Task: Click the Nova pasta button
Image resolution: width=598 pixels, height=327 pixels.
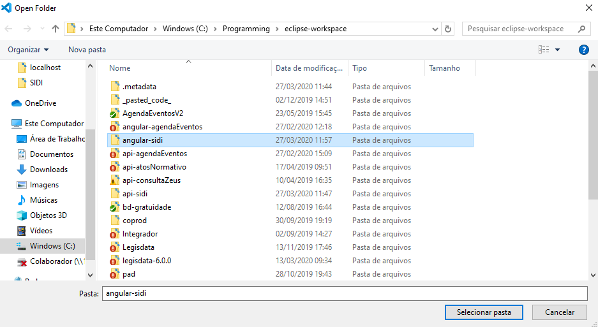Action: [87, 50]
